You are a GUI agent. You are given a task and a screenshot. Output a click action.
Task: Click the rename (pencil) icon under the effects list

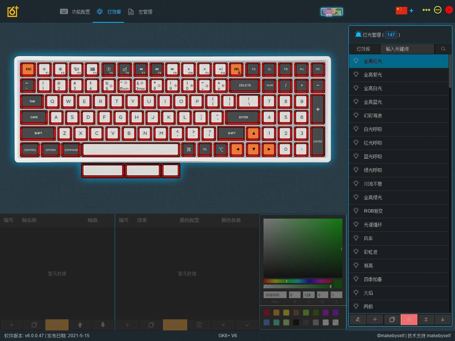point(358,319)
